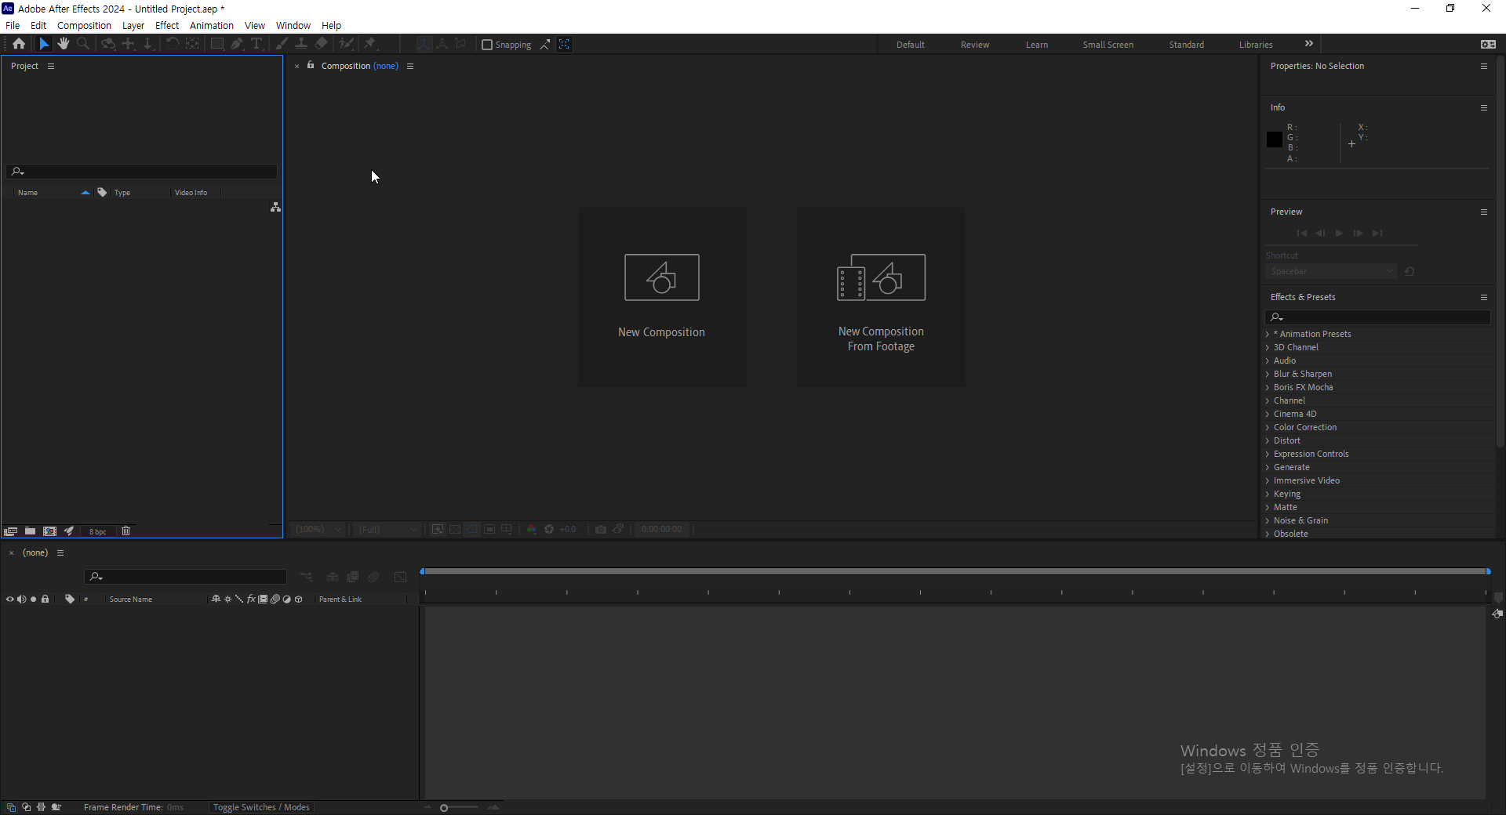
Task: Select the Hand tool
Action: point(64,44)
